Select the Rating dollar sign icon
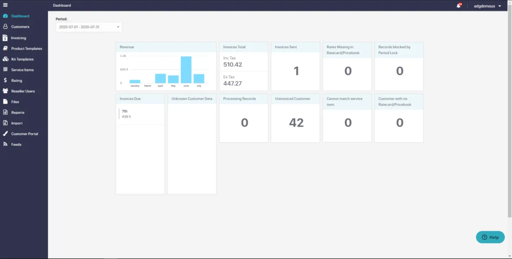Viewport: 512px width, 259px height. (5, 81)
